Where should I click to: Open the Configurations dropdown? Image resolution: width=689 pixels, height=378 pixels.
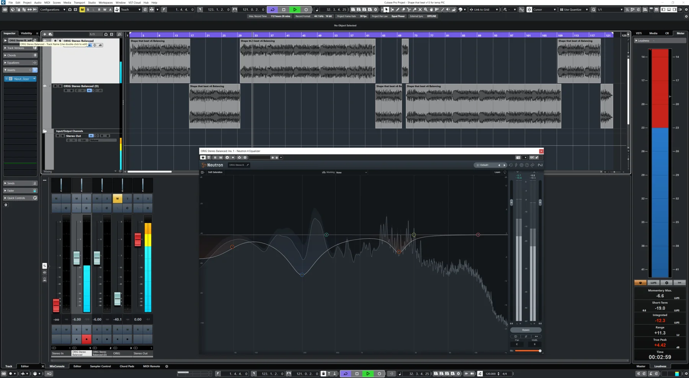(x=52, y=10)
